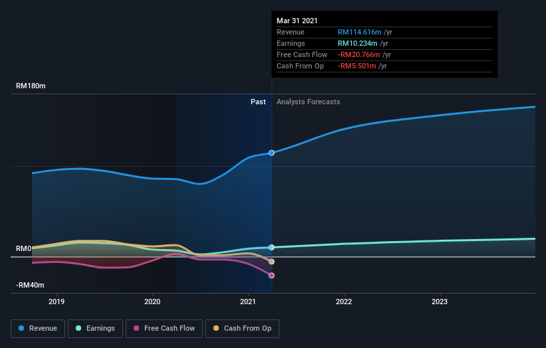This screenshot has height=348, width=546.
Task: Toggle the Earnings legend button
Action: (95, 329)
